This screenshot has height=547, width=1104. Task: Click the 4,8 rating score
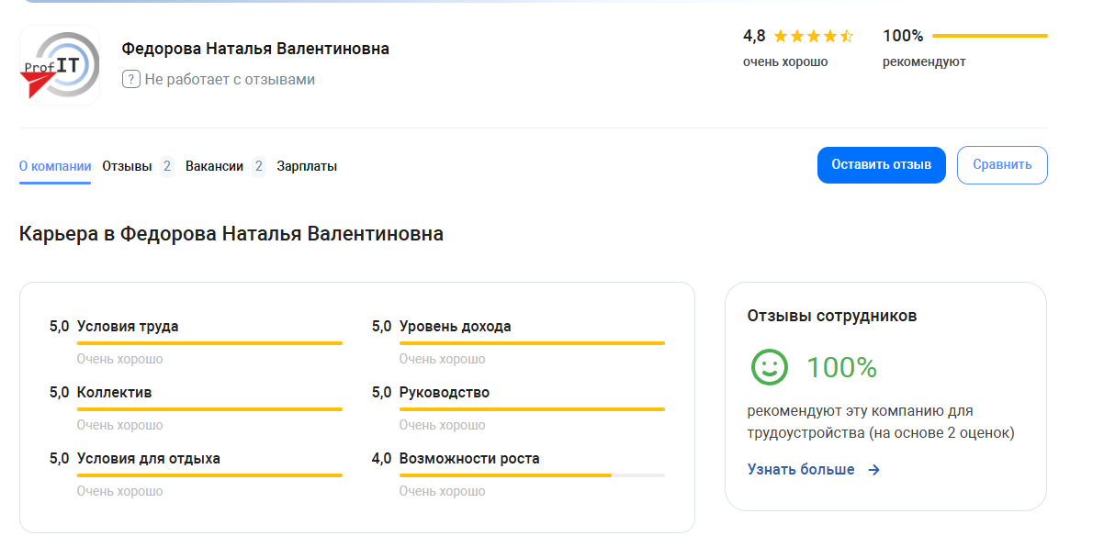click(x=754, y=36)
